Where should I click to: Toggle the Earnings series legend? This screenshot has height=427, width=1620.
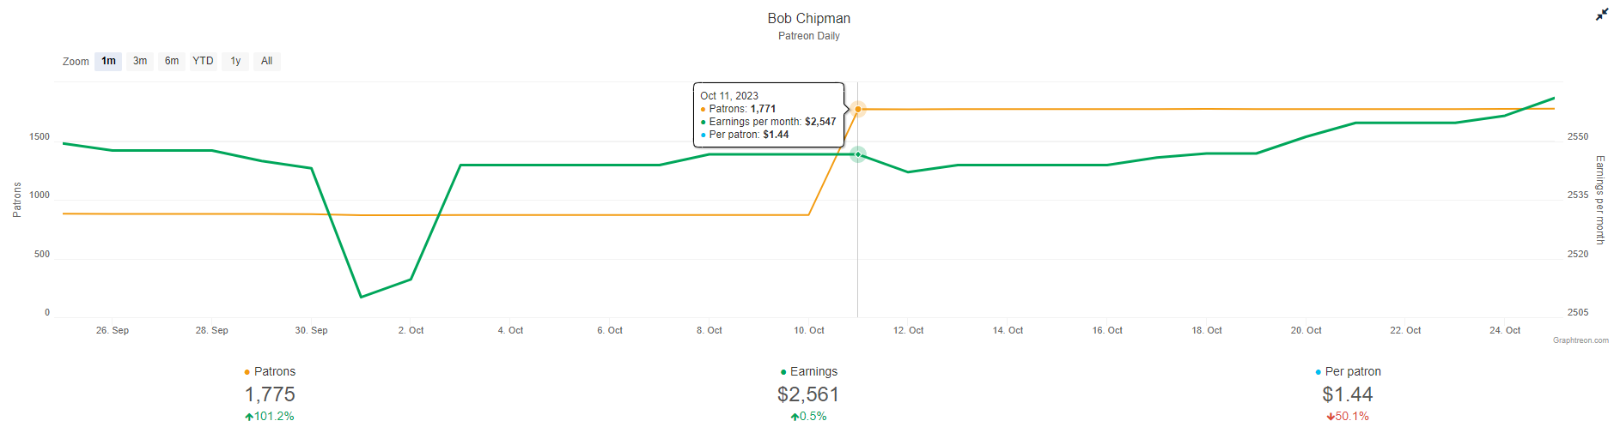point(813,371)
